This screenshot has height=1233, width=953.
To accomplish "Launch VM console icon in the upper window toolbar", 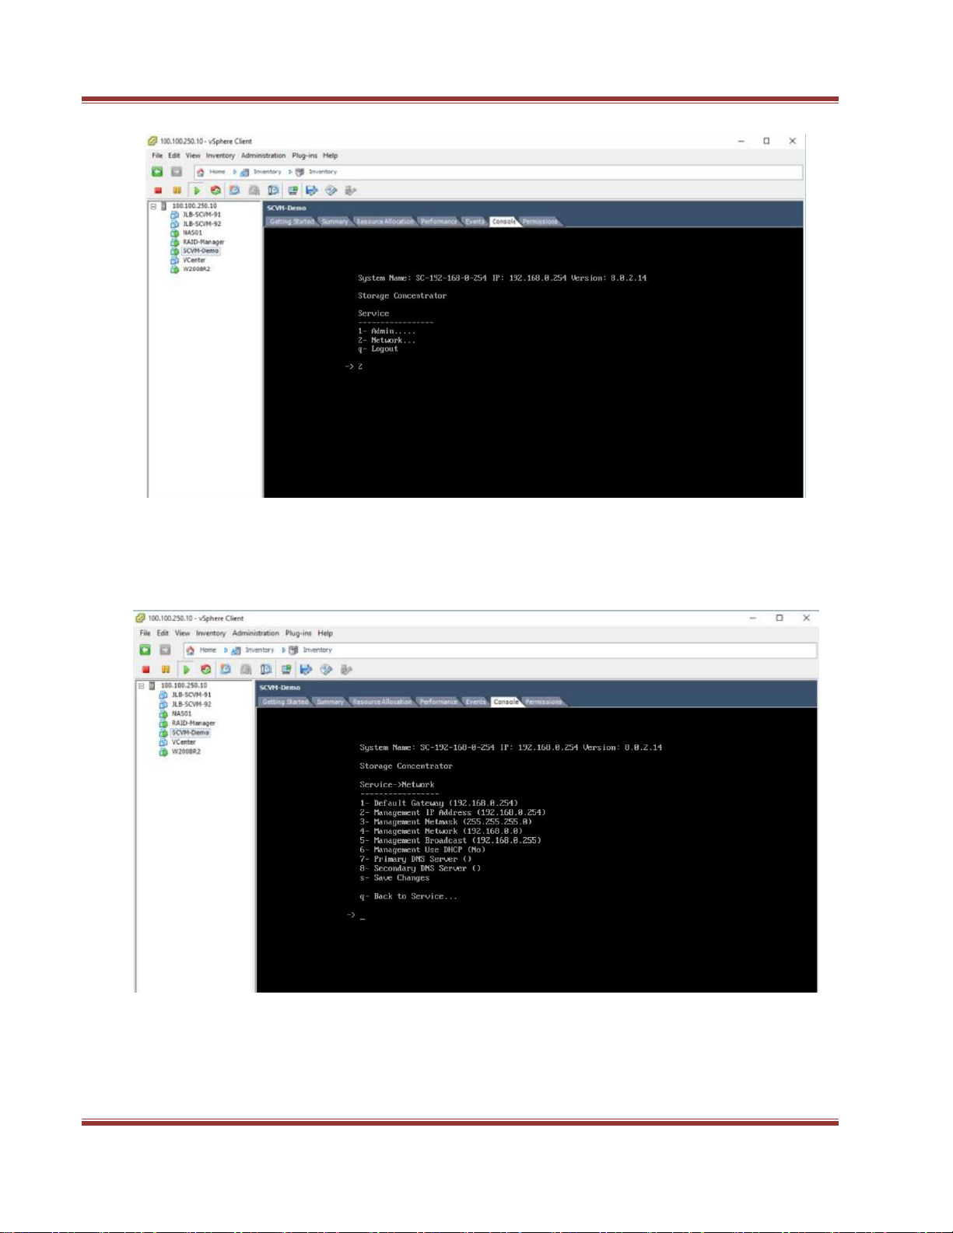I will [293, 191].
